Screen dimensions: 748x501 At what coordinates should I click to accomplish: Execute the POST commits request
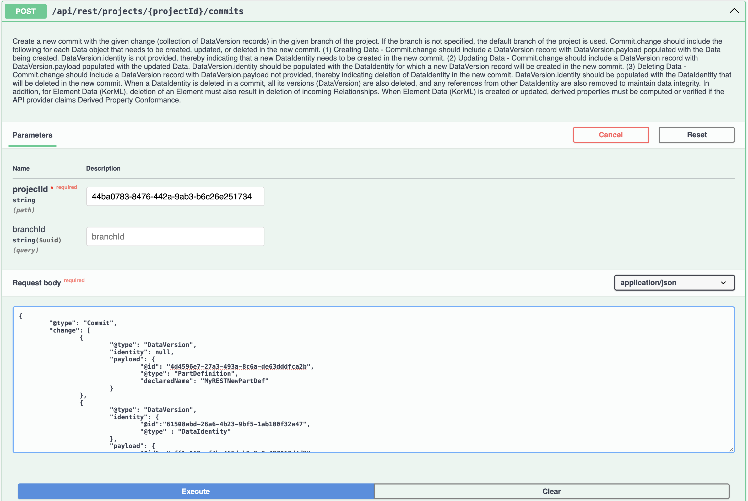click(195, 491)
